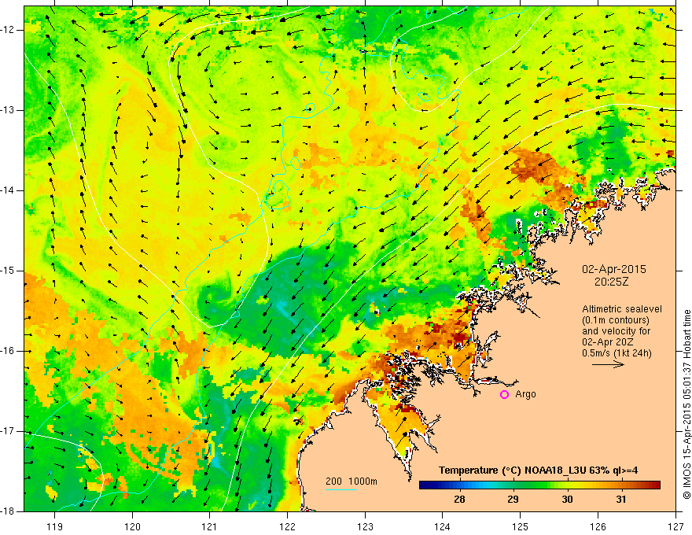Click longitude label 121 on the axis
Viewport: 692px width, 535px height.
click(210, 526)
